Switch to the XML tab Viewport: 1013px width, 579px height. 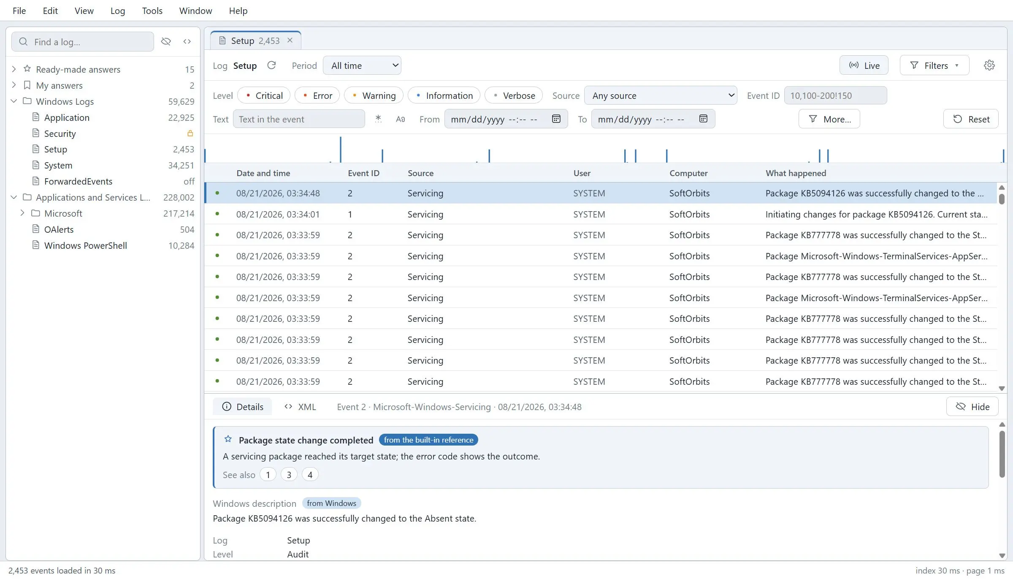[x=300, y=407]
